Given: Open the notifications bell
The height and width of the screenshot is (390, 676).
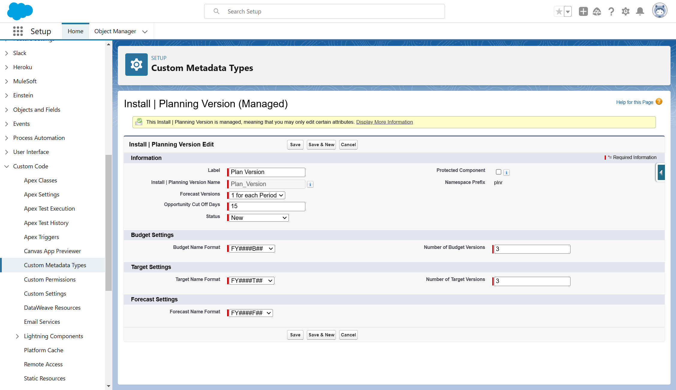Looking at the screenshot, I should point(640,12).
